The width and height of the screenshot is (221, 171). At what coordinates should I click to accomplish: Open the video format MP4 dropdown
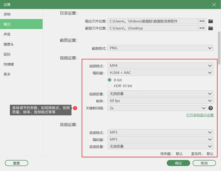(160, 66)
